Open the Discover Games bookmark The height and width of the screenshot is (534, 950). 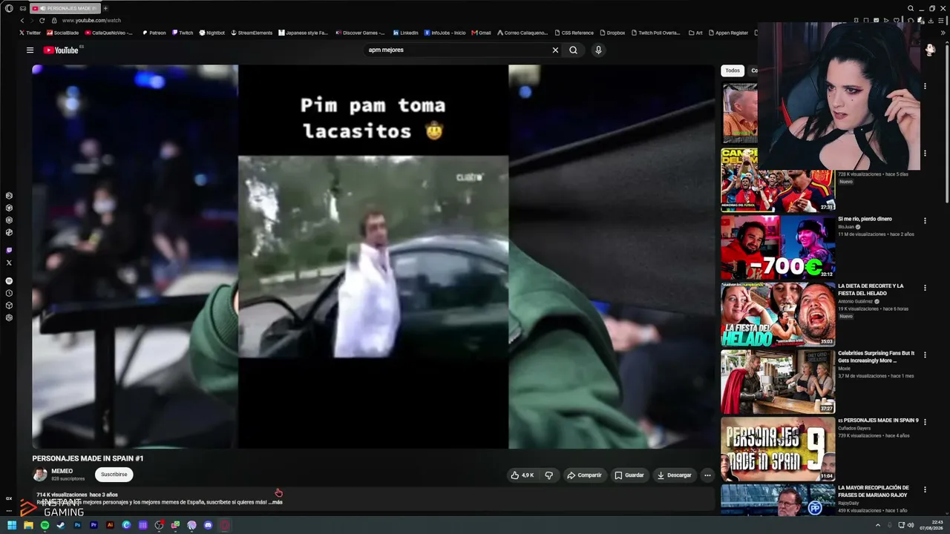point(360,33)
